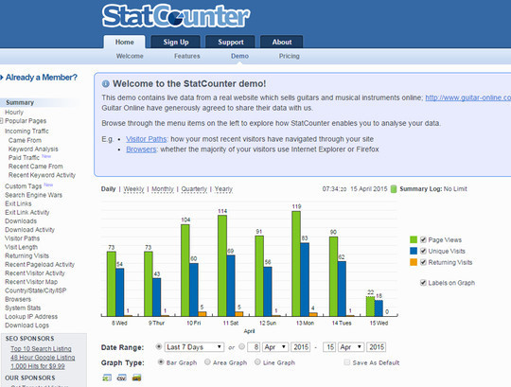Click the save graph image icon
This screenshot has height=387, width=511.
tap(136, 378)
